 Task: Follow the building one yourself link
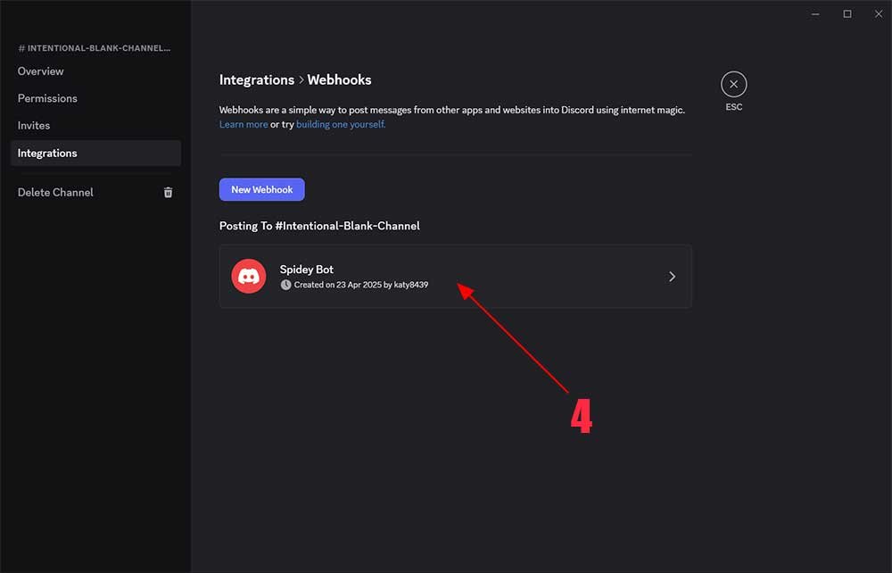[x=341, y=124]
